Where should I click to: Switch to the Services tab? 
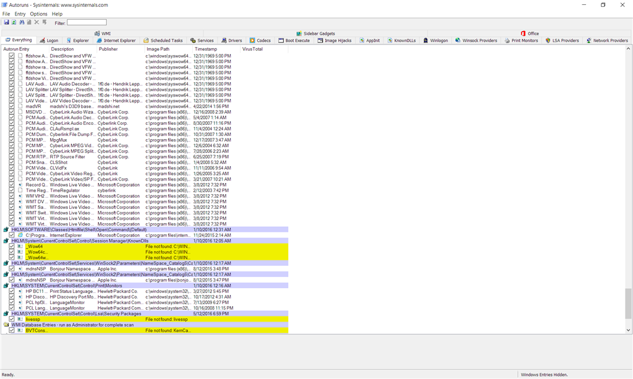click(x=202, y=40)
